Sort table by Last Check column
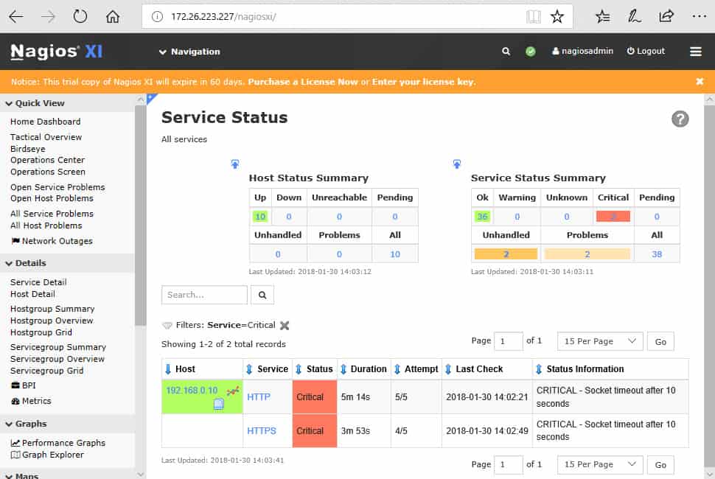This screenshot has width=715, height=479. [448, 369]
